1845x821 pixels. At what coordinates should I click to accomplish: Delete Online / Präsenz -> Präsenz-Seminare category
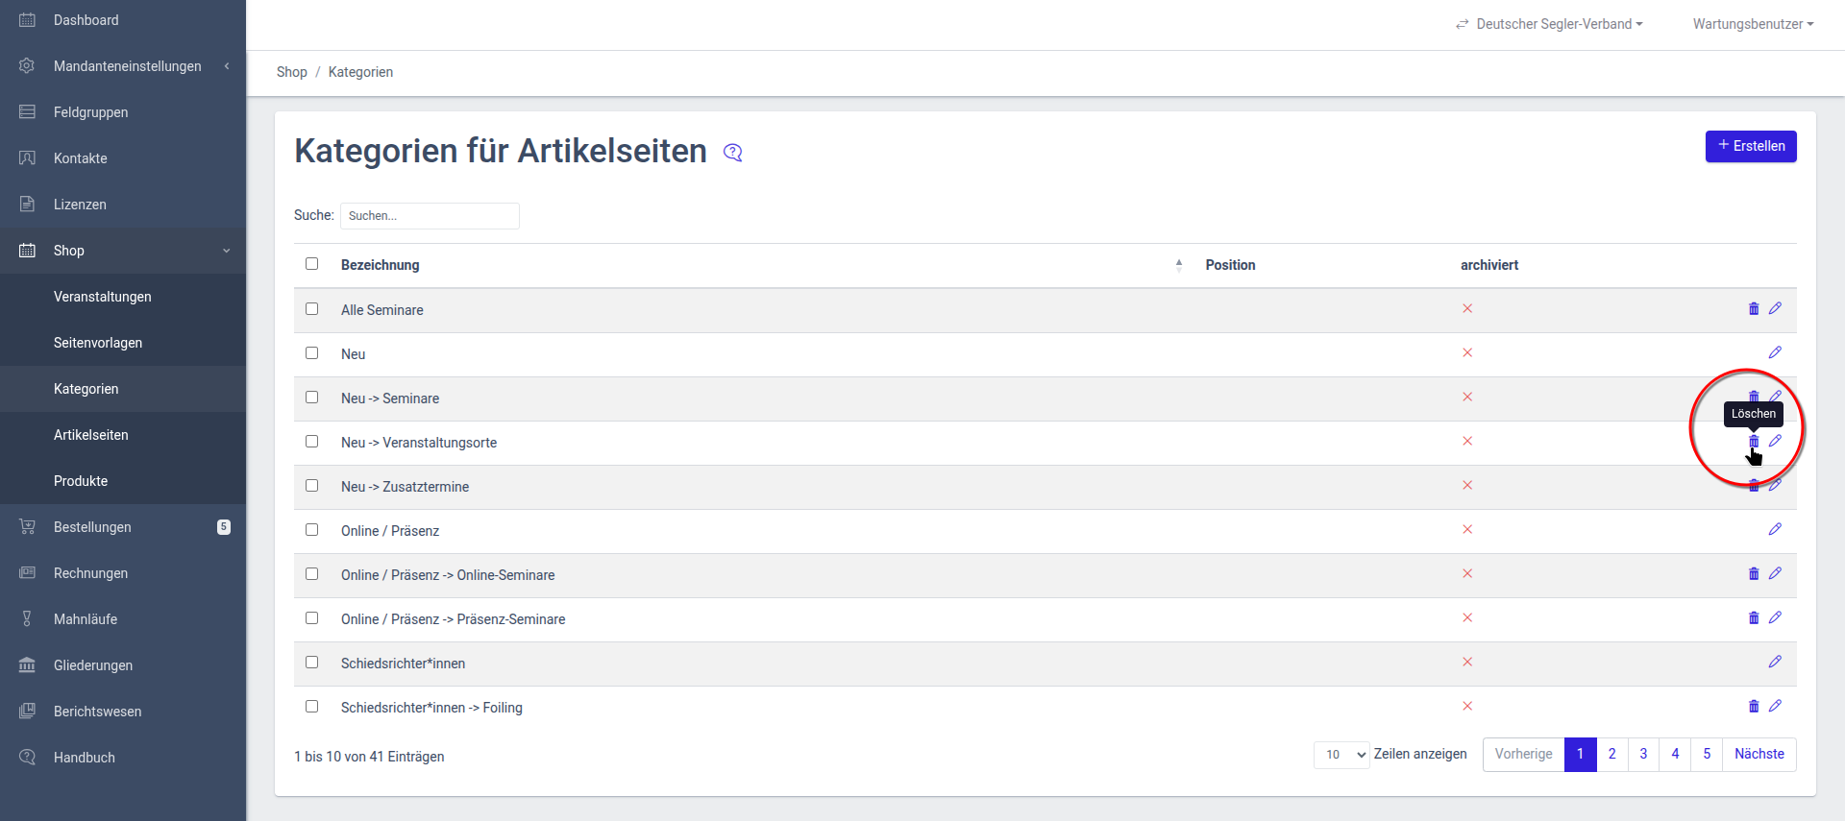point(1754,618)
